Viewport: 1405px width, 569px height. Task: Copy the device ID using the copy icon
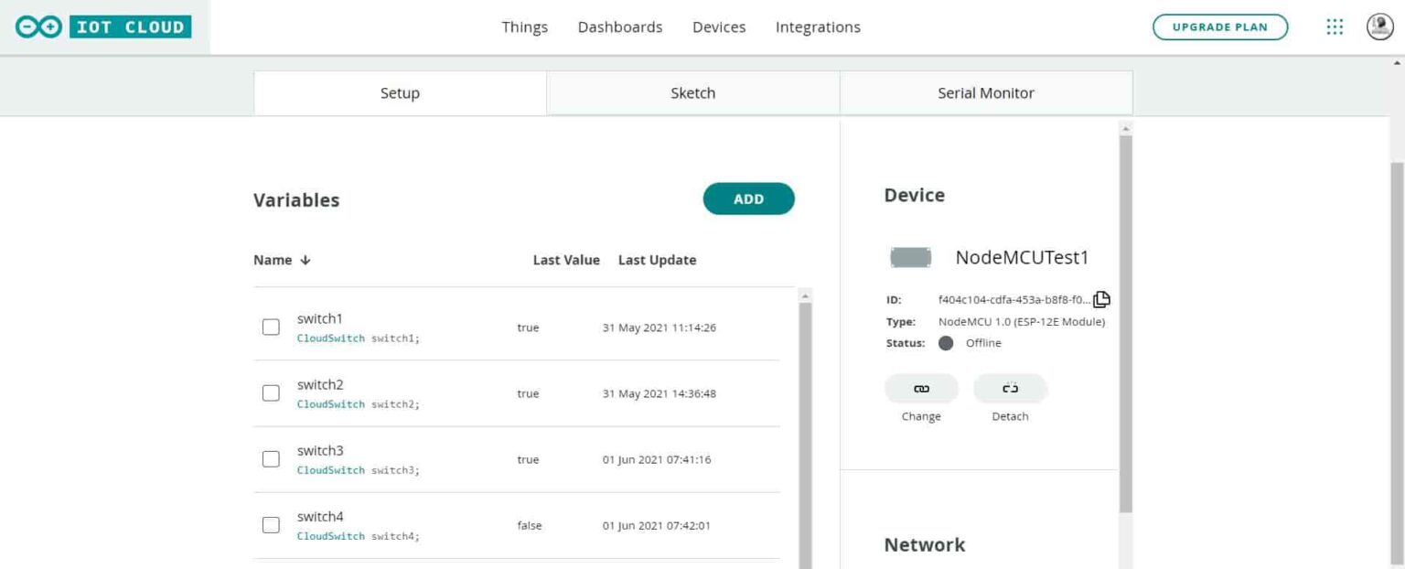[x=1102, y=299]
